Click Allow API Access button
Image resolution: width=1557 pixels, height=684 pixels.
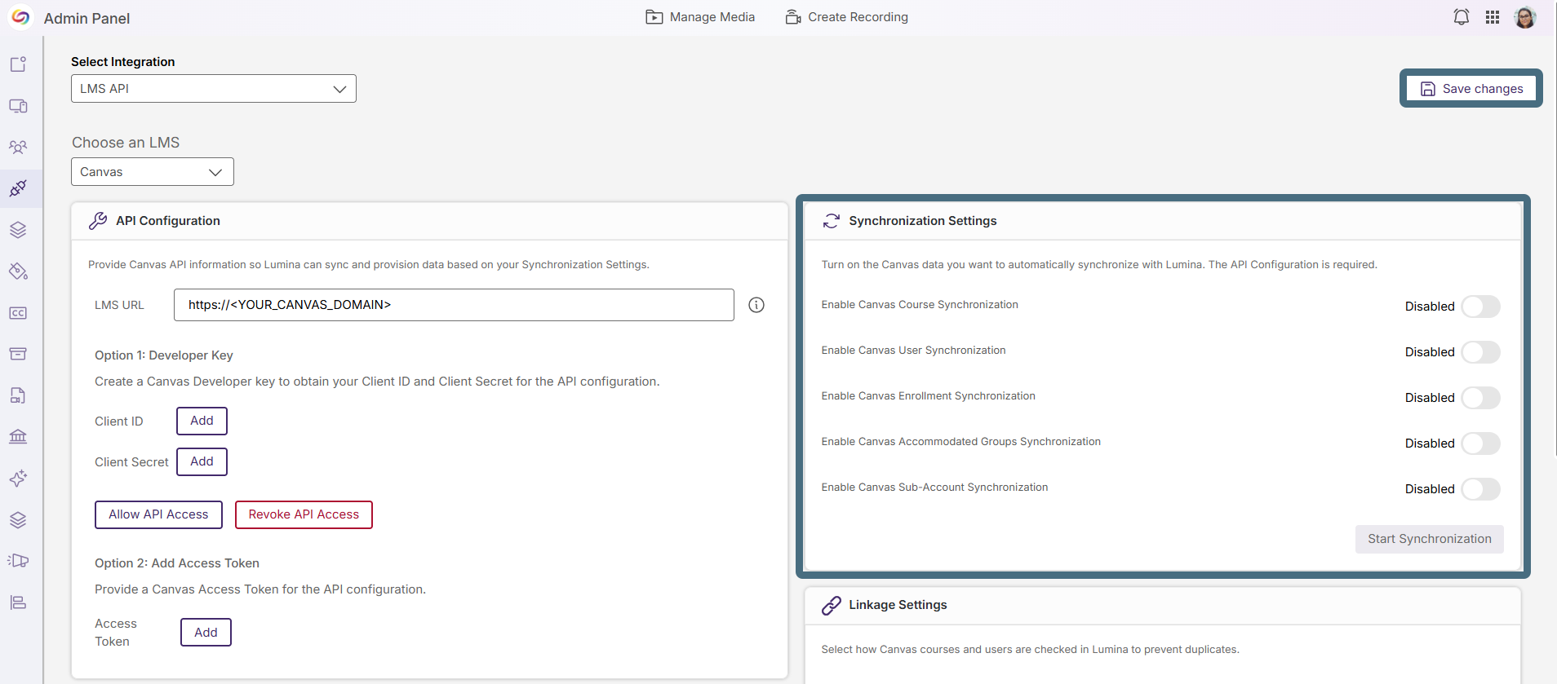click(x=158, y=514)
